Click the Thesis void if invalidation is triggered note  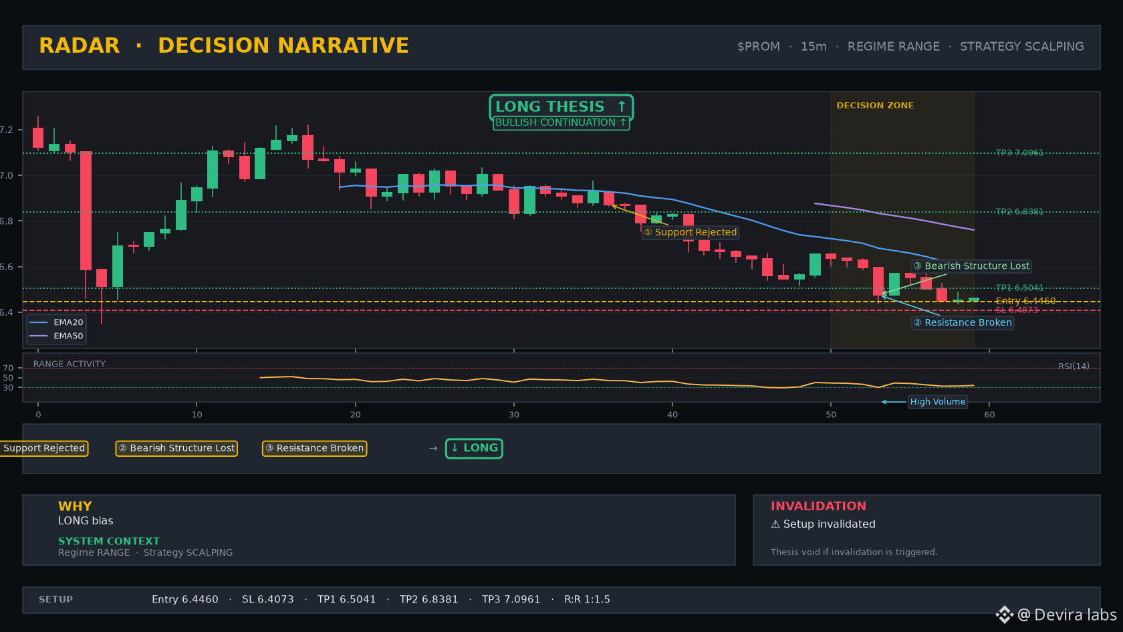coord(854,552)
